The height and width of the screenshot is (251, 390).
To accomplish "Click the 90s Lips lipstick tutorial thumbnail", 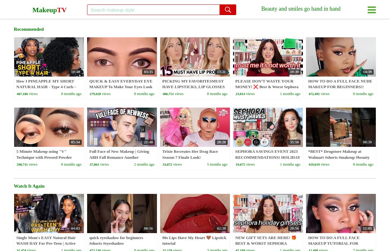I will pos(195,213).
